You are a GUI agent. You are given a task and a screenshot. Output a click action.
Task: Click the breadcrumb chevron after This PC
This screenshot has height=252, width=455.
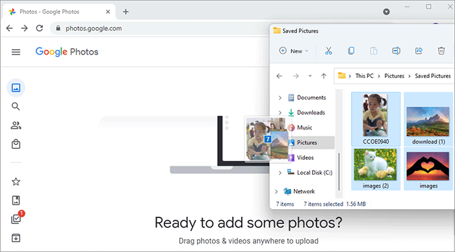click(379, 76)
